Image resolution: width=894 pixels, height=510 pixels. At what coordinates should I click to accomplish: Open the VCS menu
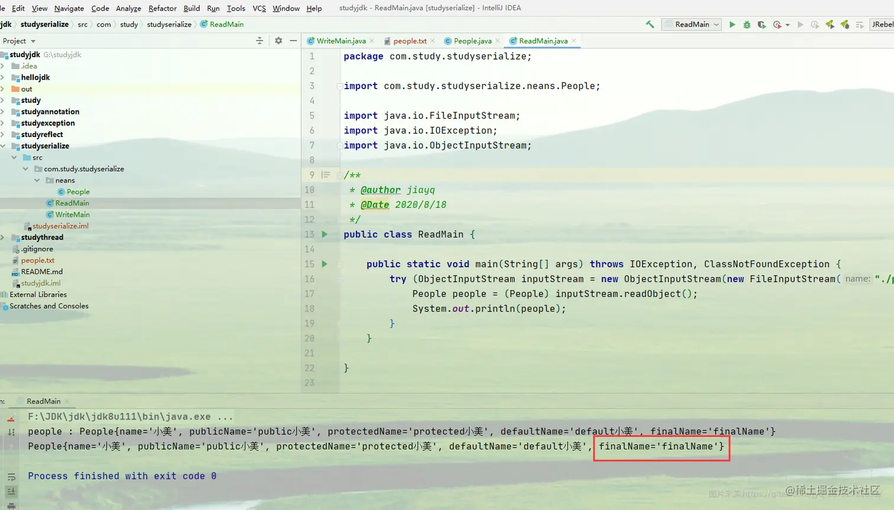[x=259, y=8]
